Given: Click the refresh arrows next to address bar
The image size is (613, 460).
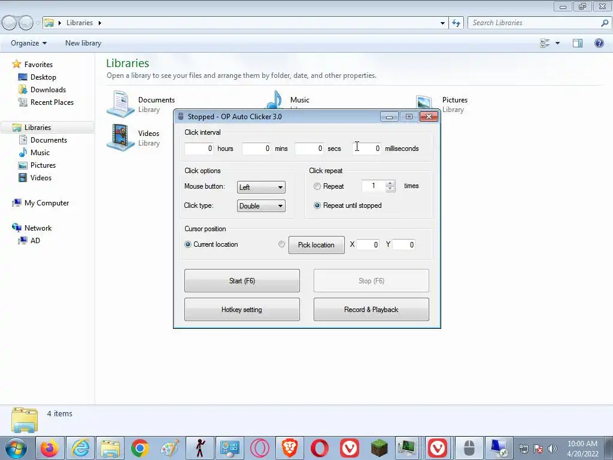Looking at the screenshot, I should pos(456,23).
